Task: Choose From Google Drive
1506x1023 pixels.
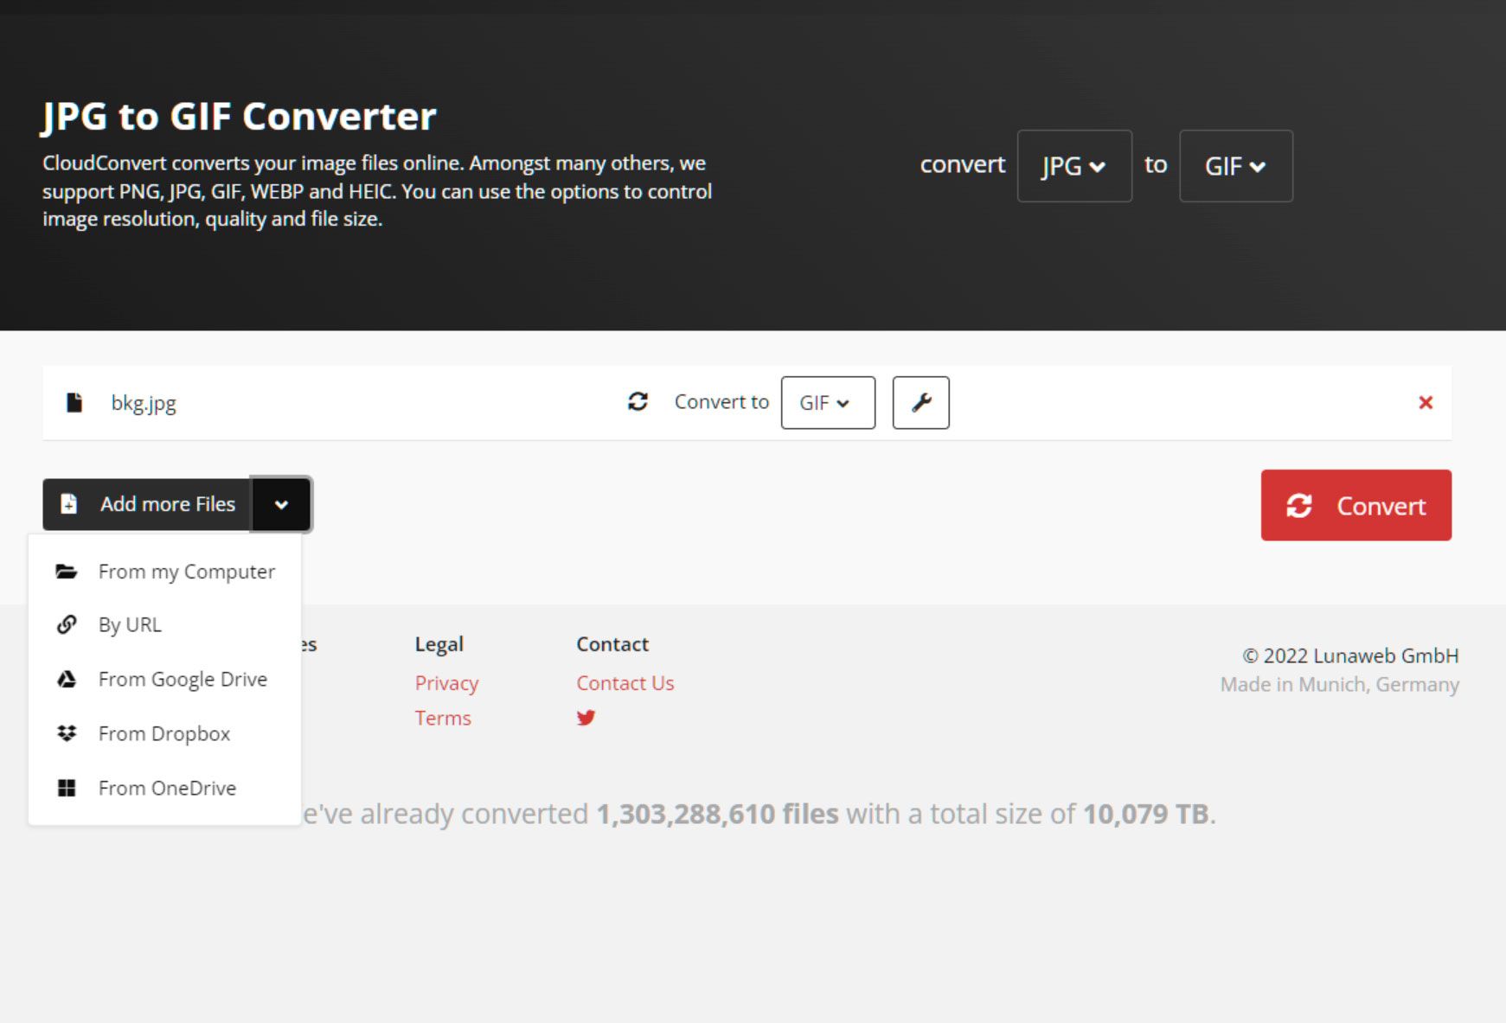Action: click(164, 679)
